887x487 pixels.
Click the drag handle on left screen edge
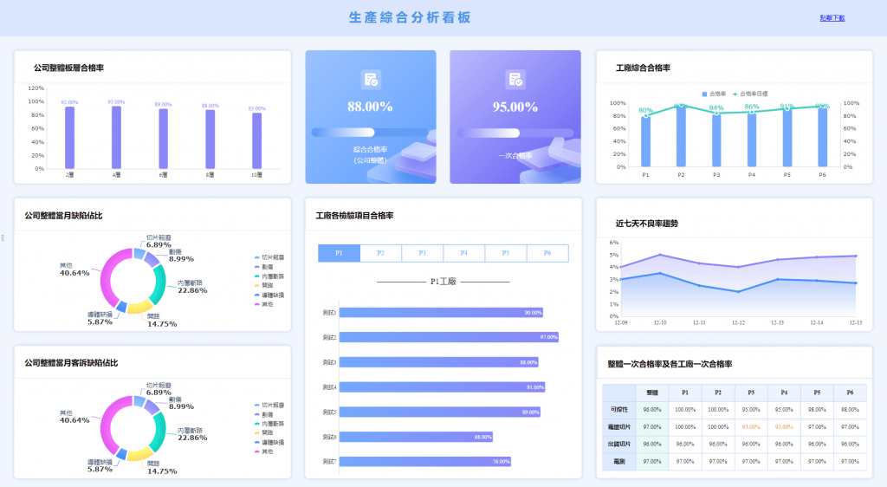pyautogui.click(x=3, y=237)
